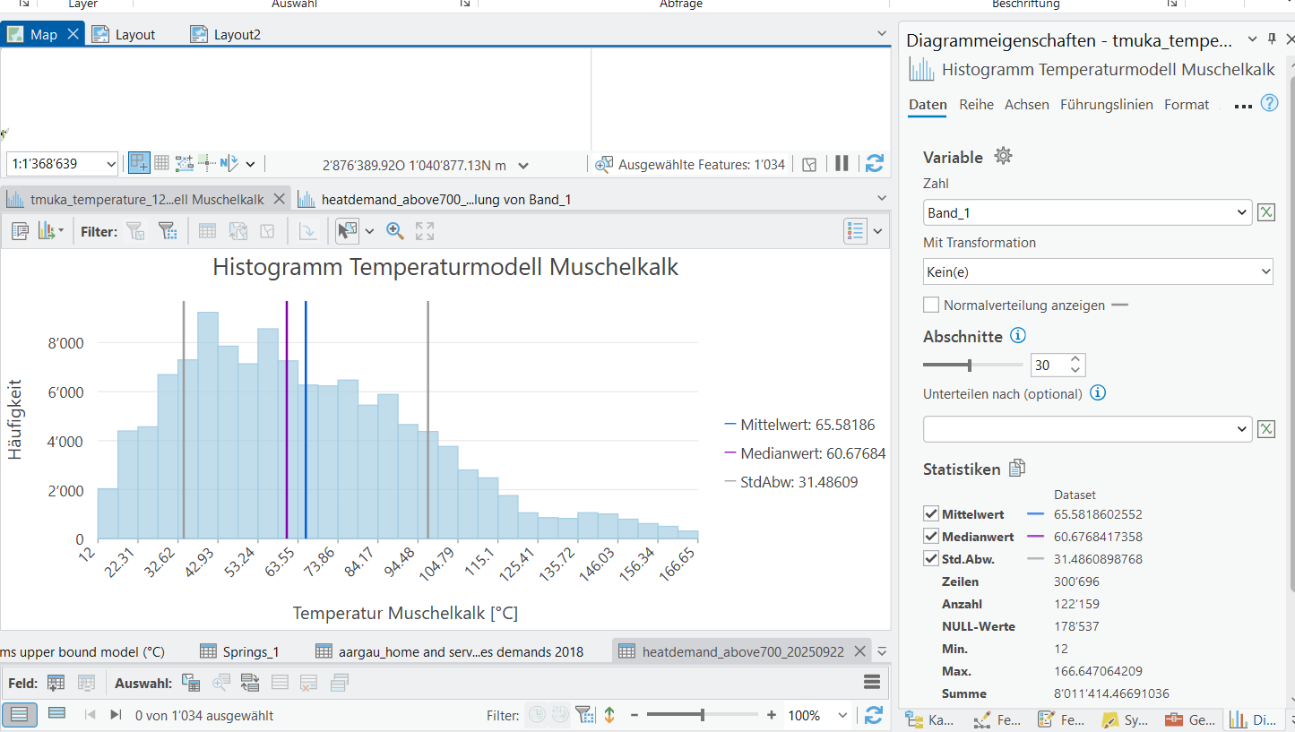Pause map drawing with the pause icon
1295x732 pixels.
pos(841,163)
